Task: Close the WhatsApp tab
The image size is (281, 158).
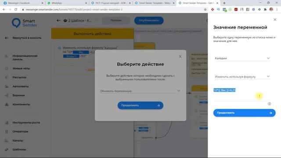Action: (x=86, y=3)
